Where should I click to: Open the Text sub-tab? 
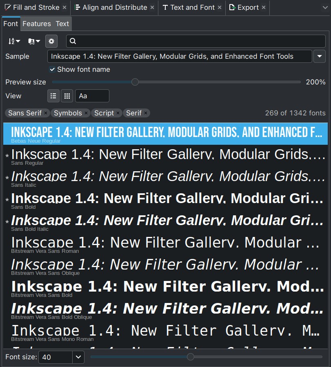click(x=62, y=24)
